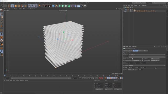Viewport: 168px width, 94px height.
Task: Click the green Volume Builder icon
Action: (69, 6)
